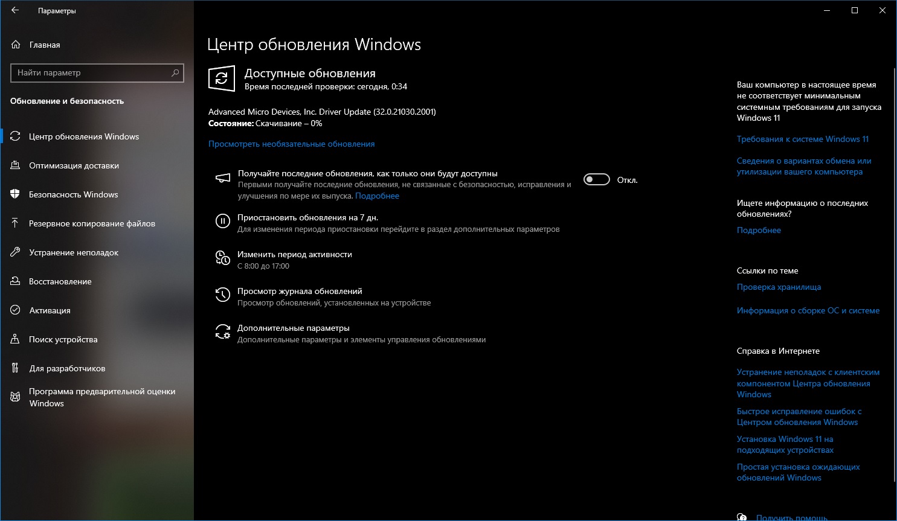Click 'Изменить период активности' option
Image resolution: width=897 pixels, height=521 pixels.
coord(295,254)
